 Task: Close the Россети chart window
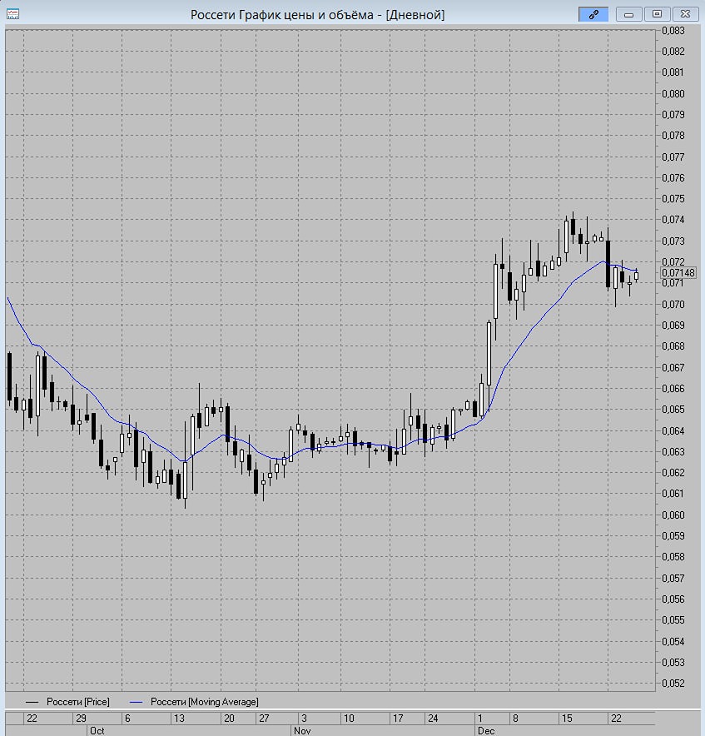(x=685, y=14)
